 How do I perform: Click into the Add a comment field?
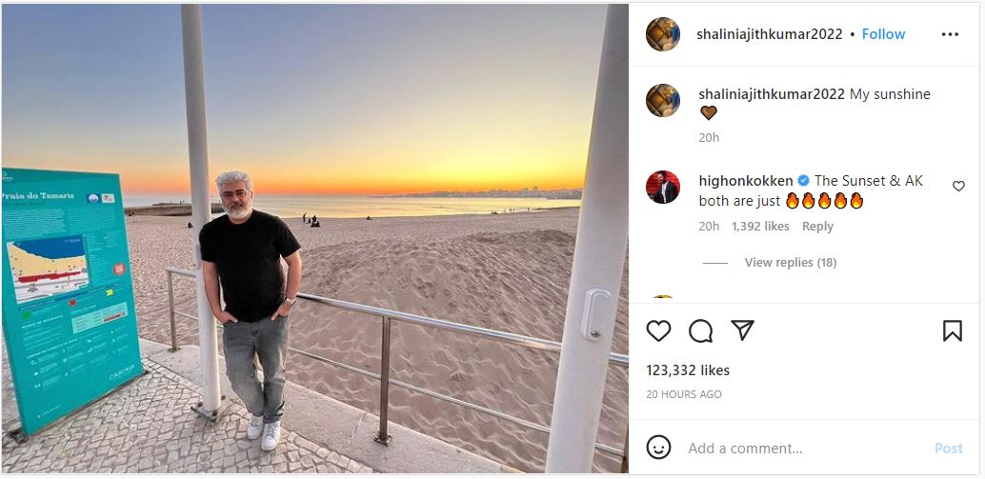click(804, 449)
